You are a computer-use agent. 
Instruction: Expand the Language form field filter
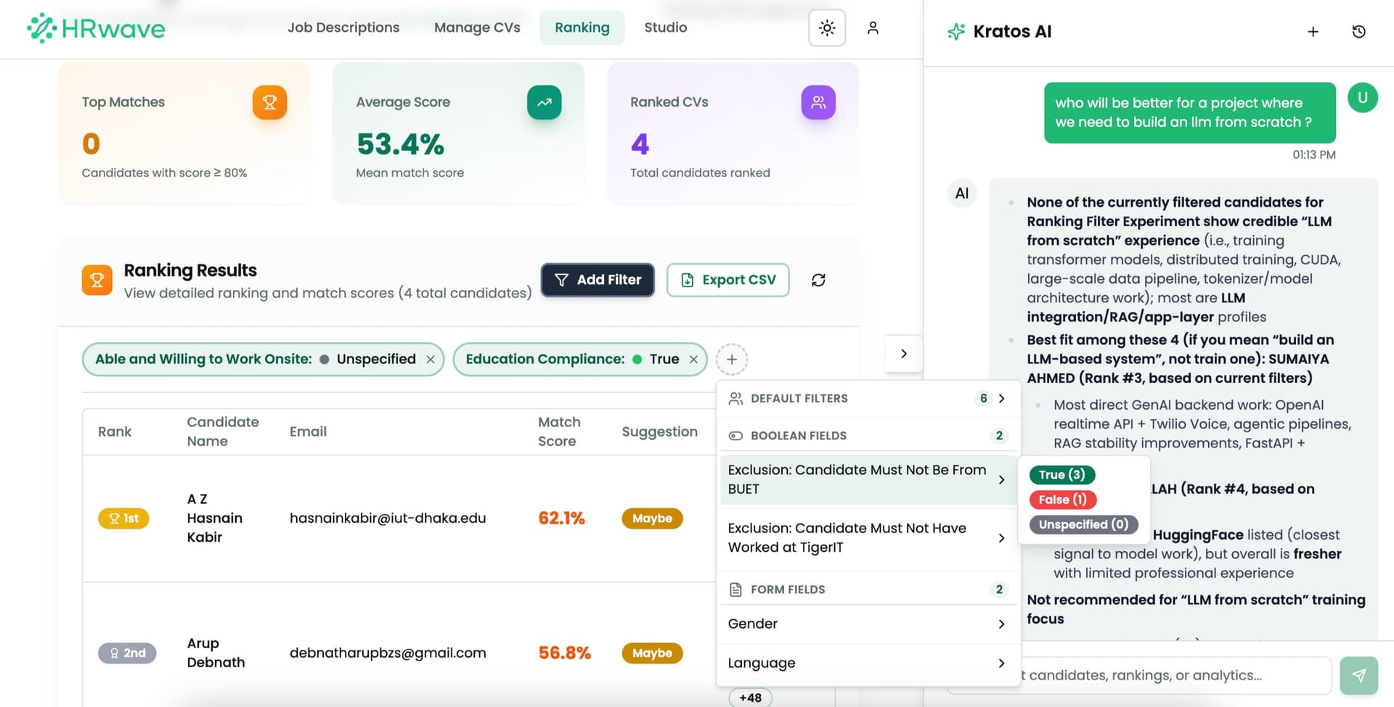[x=868, y=663]
